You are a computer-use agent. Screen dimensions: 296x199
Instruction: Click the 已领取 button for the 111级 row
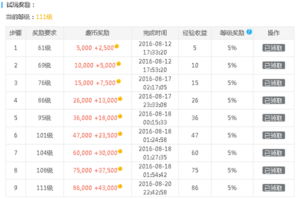click(273, 188)
